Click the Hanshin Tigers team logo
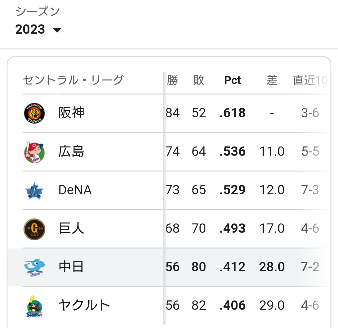The width and height of the screenshot is (338, 328). tap(34, 113)
